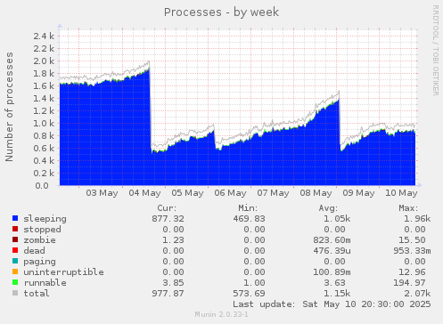Click the sleeping maximum value 1.96k

click(x=417, y=219)
